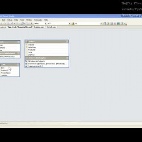Select the Cart table header
This screenshot has height=142, width=142.
pyautogui.click(x=10, y=64)
